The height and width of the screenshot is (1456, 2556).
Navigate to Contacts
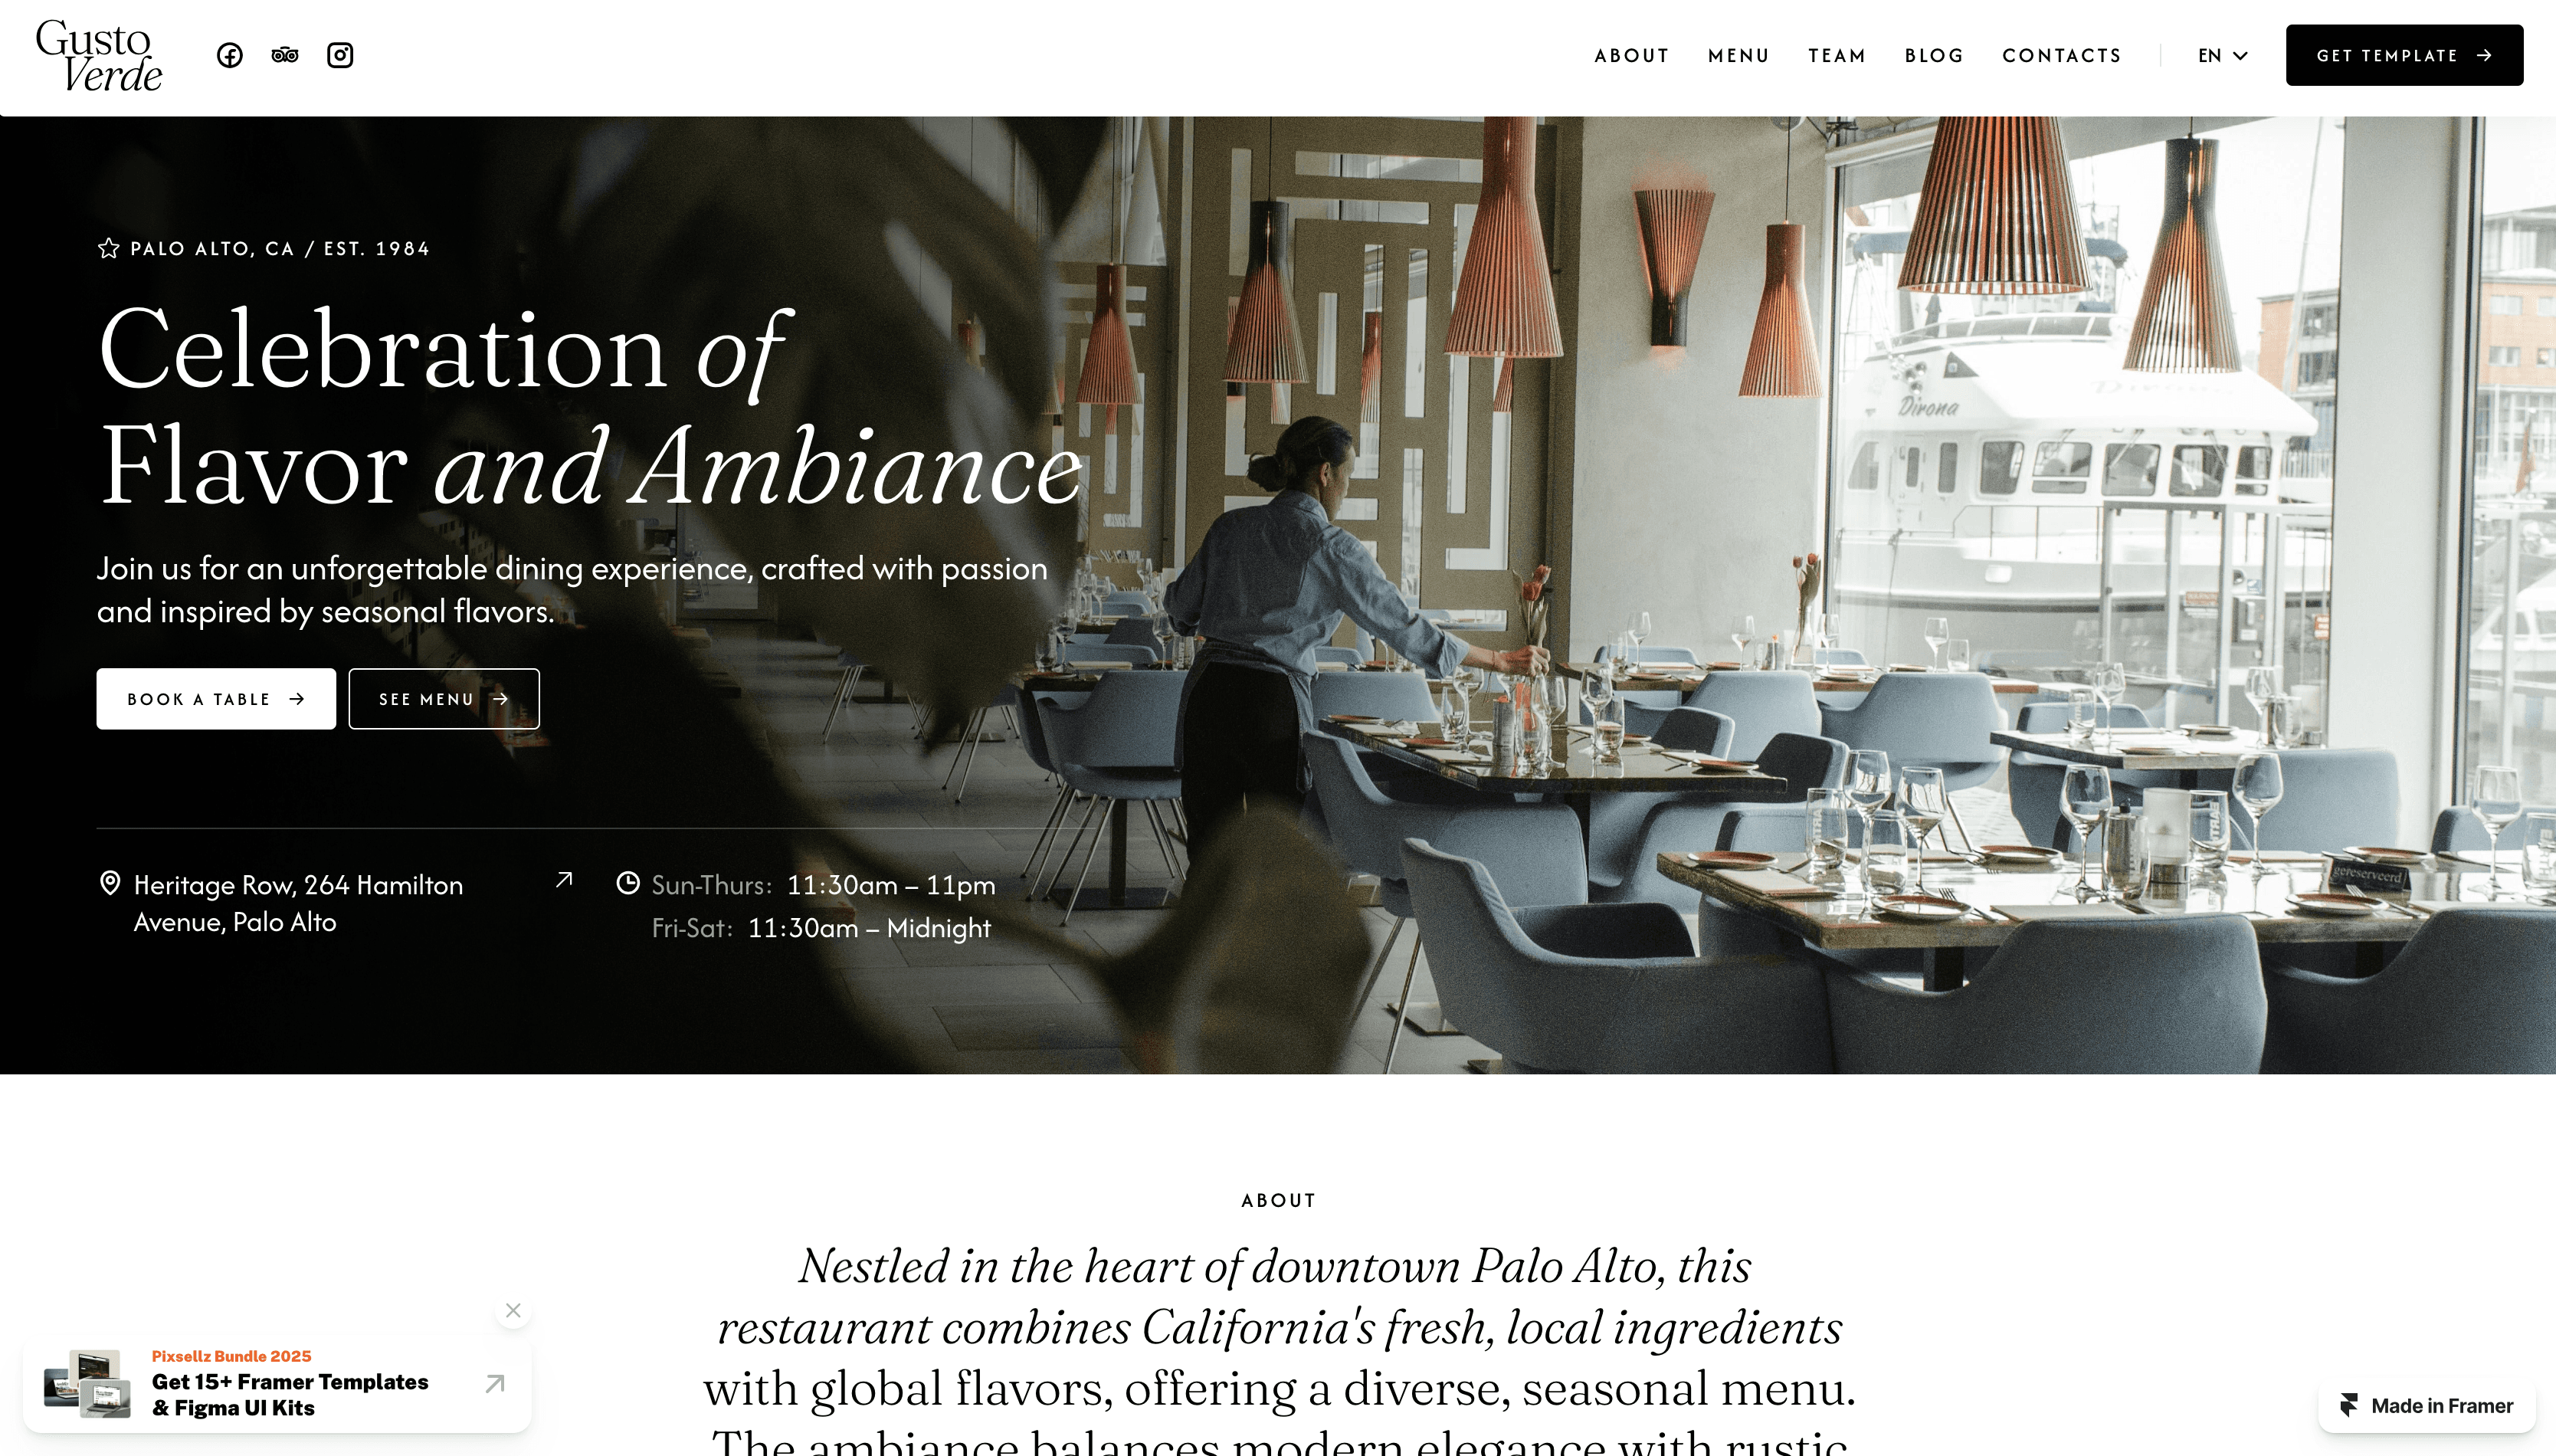(2061, 56)
